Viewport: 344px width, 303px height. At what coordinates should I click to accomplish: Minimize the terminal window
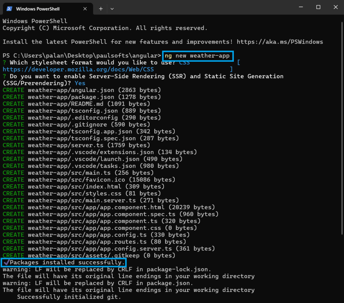[301, 7]
